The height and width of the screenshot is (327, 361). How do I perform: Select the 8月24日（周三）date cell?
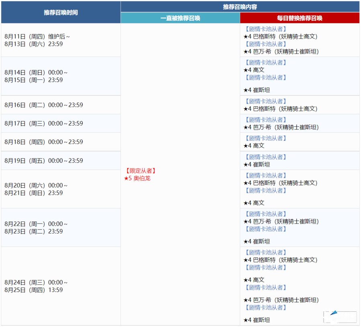coord(36,286)
